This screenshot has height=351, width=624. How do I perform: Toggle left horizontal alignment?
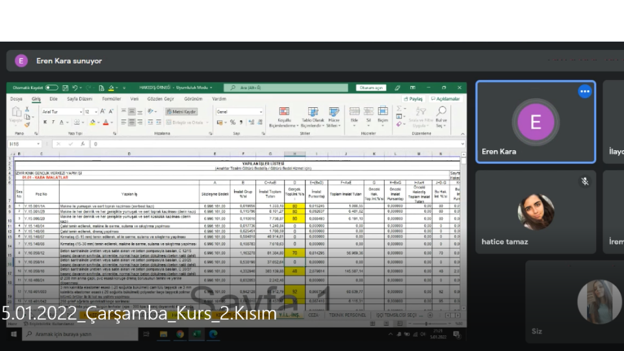[123, 123]
